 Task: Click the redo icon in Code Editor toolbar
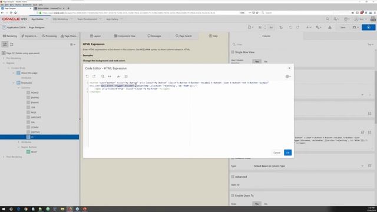(x=94, y=77)
